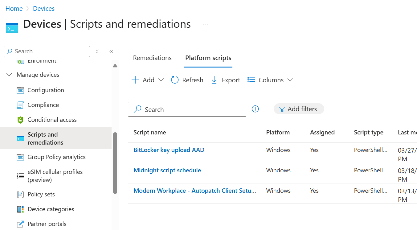Click sidebar scroll up arrow
The width and height of the screenshot is (417, 230).
point(115,66)
